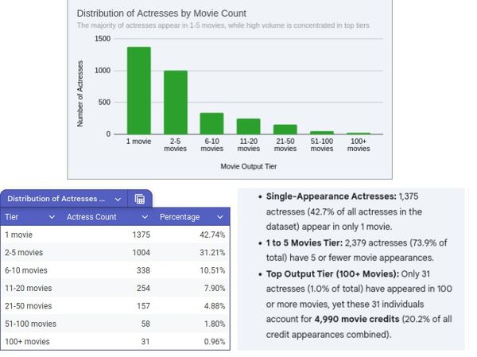Click the '51-100 movies' chart bar
Image resolution: width=477 pixels, height=357 pixels.
coord(322,133)
